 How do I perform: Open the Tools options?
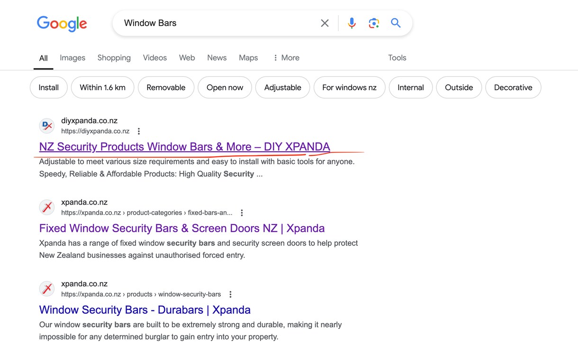(397, 58)
